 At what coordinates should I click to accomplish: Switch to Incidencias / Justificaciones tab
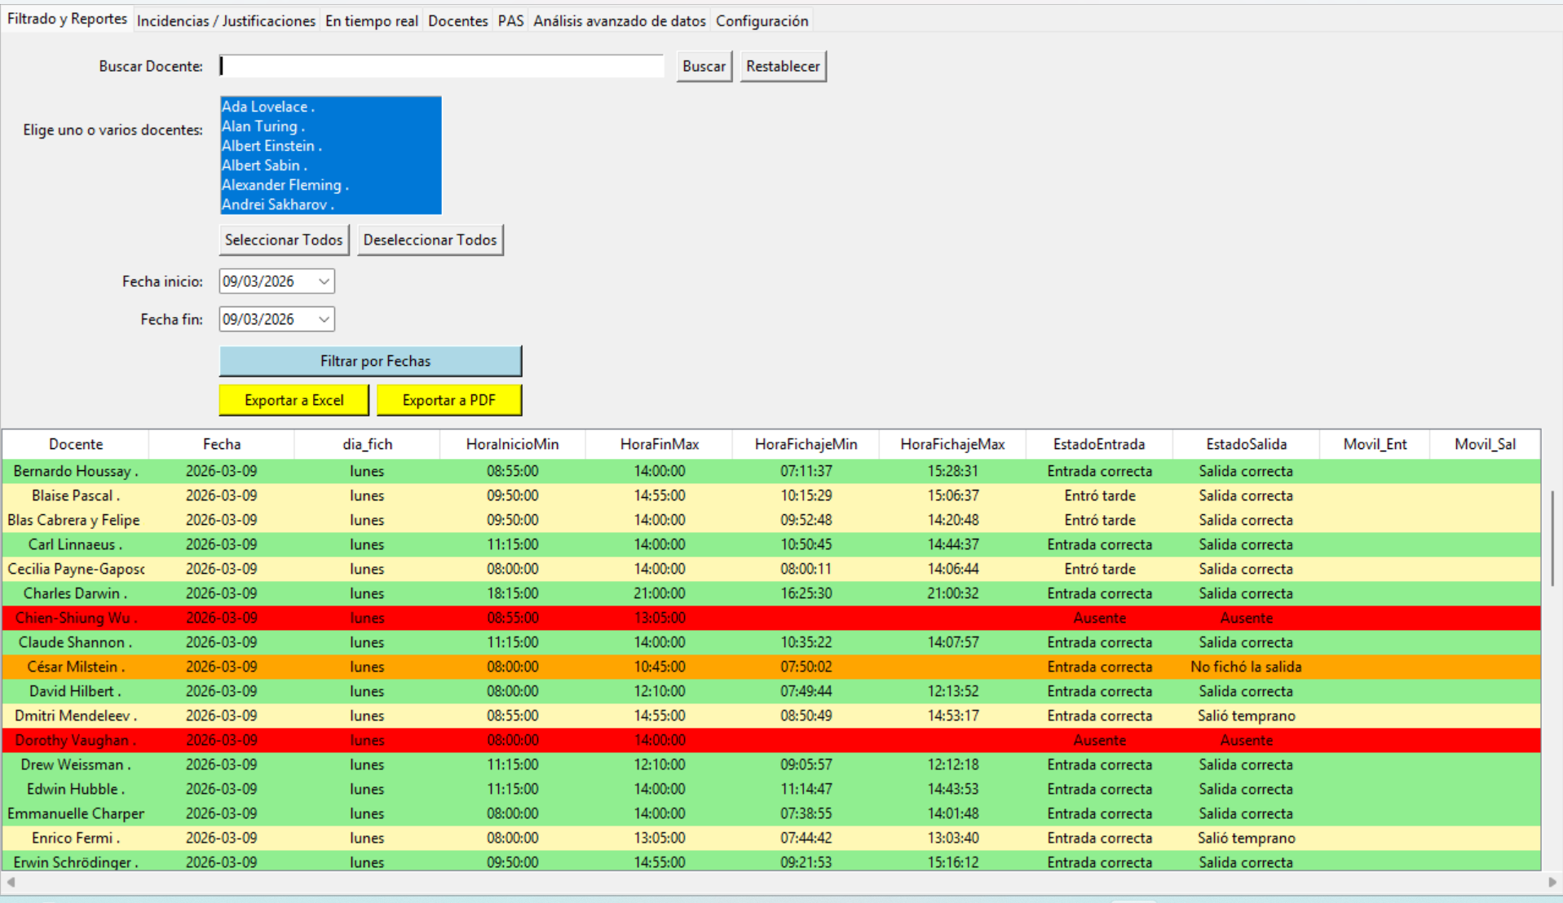pos(226,21)
